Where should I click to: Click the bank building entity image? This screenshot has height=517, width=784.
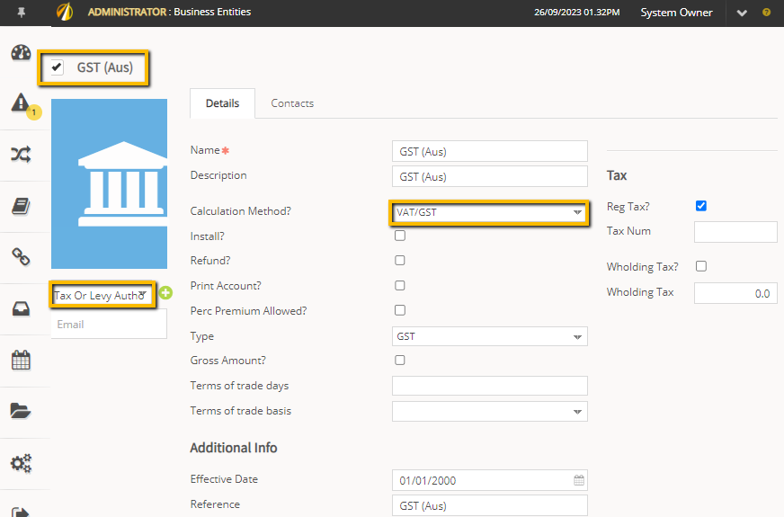click(109, 183)
